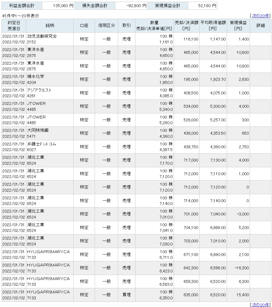The width and height of the screenshot is (272, 307).
Task: Click the 5,257.00 average acquisition price
Action: (218, 120)
